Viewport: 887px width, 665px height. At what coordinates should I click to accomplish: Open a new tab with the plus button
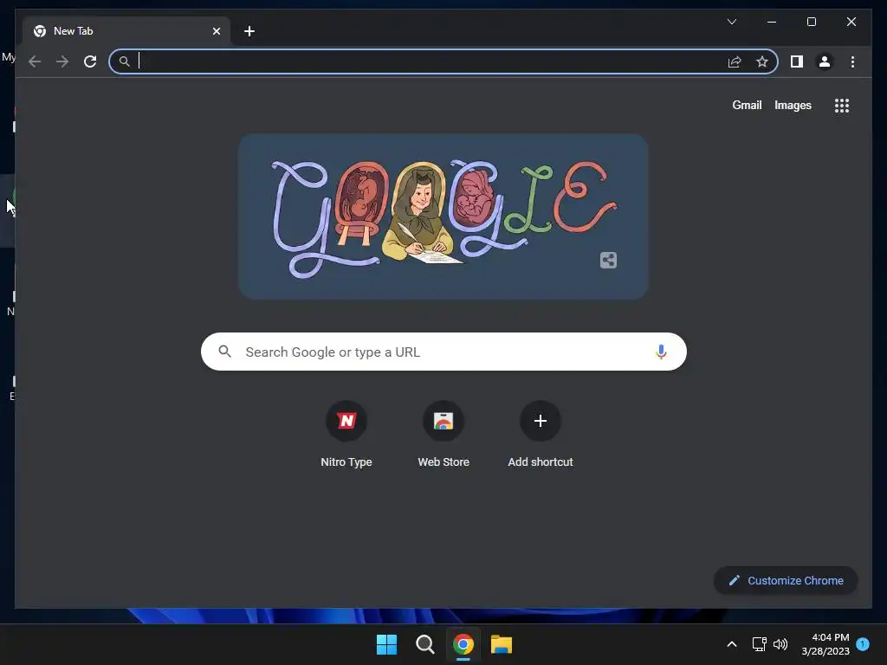(x=249, y=31)
